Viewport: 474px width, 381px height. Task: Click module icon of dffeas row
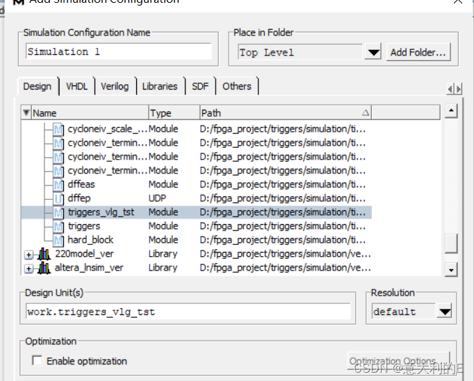(x=58, y=185)
